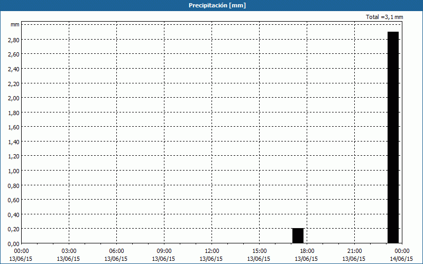Click the 0,40 y-axis value
Screen dimensions: 423x264
(x=14, y=214)
